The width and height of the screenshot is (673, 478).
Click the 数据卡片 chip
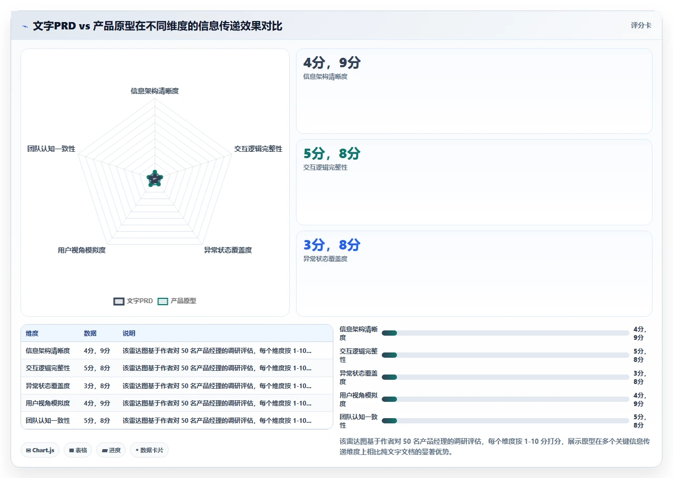coord(149,450)
